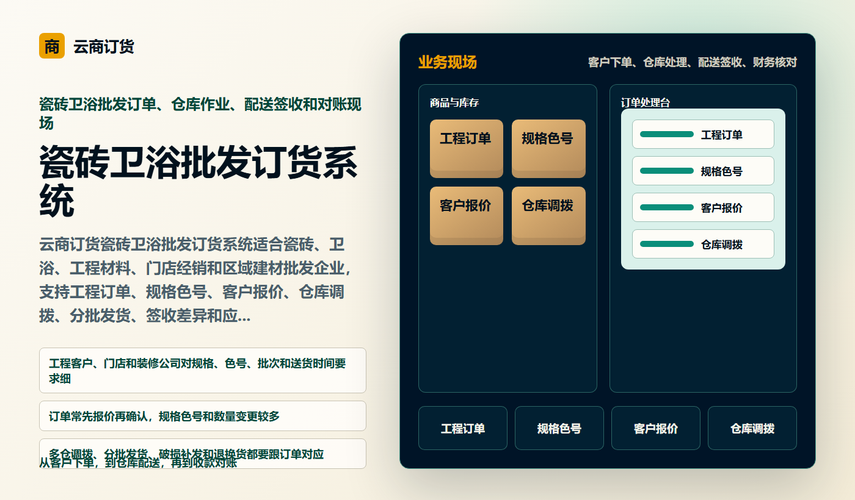Open the tan 工程订单 product card

(467, 149)
